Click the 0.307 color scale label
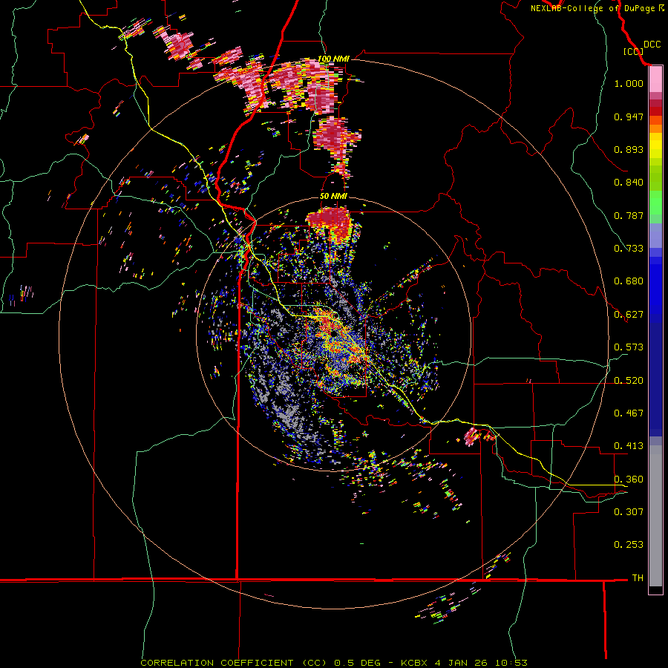 (629, 511)
